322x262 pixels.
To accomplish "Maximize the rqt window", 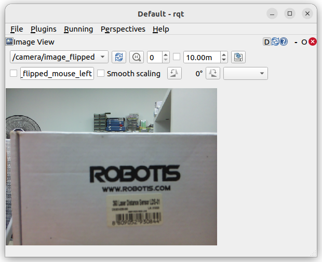I will point(290,13).
